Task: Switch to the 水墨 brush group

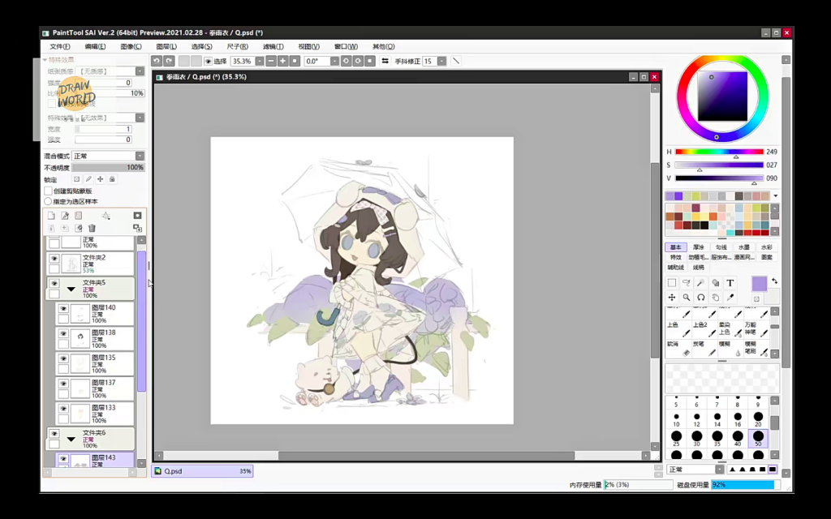Action: pyautogui.click(x=743, y=247)
